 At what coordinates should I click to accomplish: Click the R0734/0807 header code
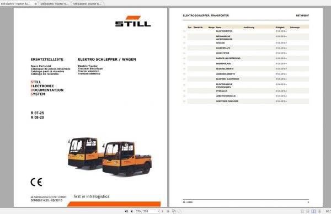tap(302, 15)
